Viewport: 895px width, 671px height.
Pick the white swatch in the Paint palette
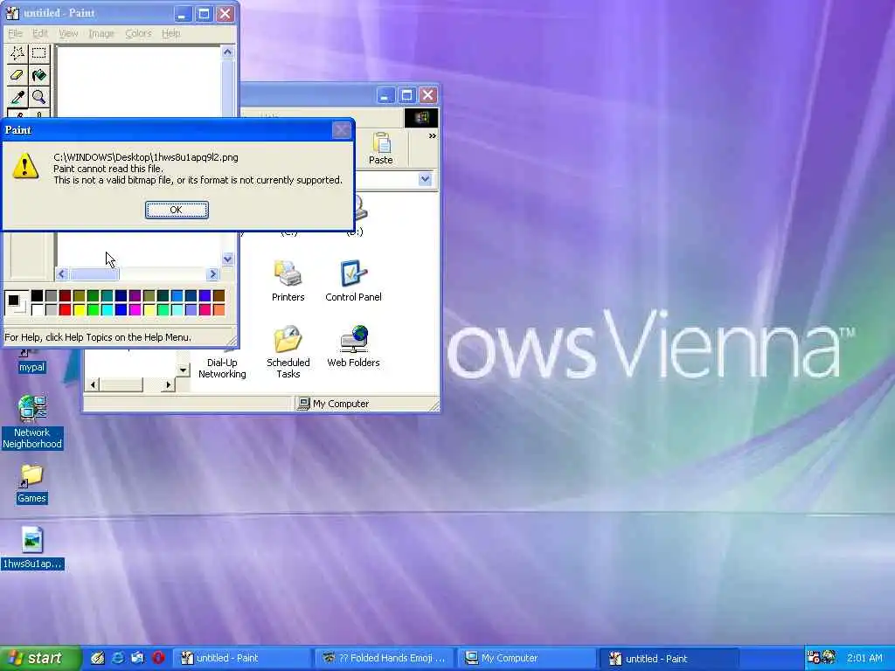pos(37,310)
